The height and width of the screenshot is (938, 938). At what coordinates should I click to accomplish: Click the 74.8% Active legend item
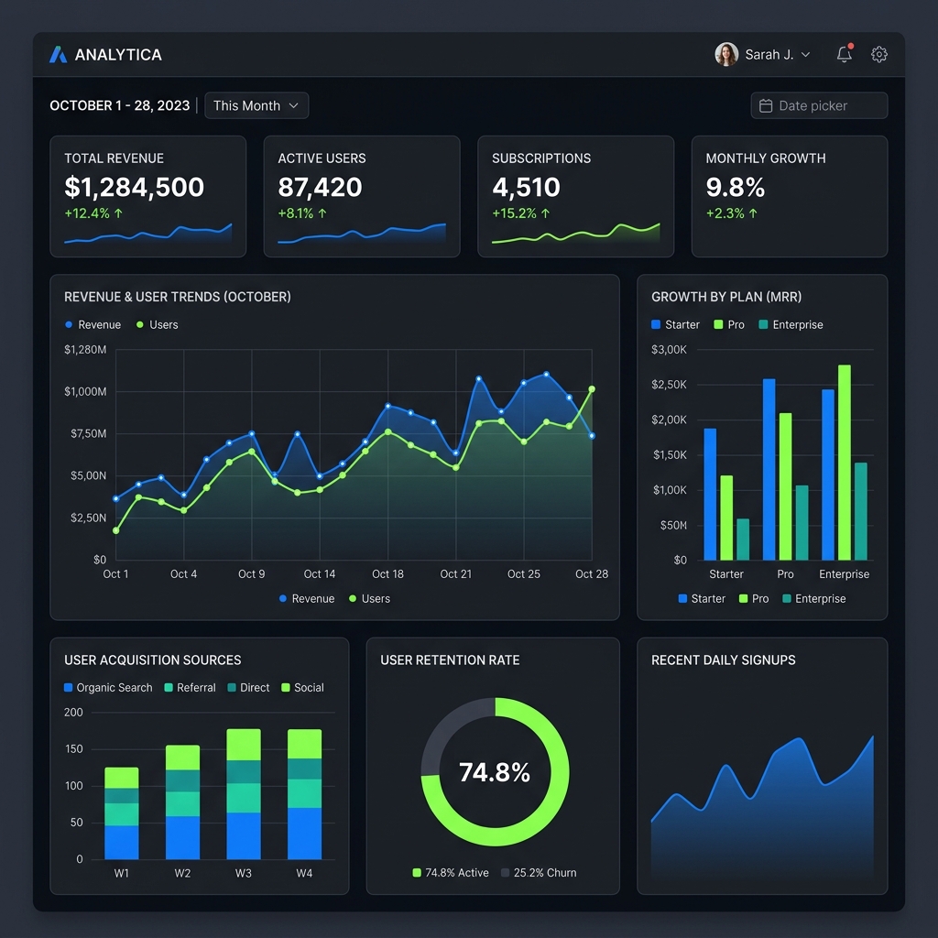[x=451, y=873]
